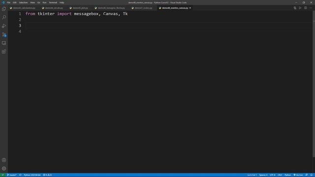Click the word Canvas in line 1
315x177 pixels.
110,14
